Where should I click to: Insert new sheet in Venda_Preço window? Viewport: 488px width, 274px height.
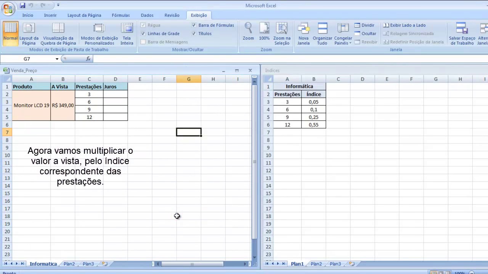[105, 264]
